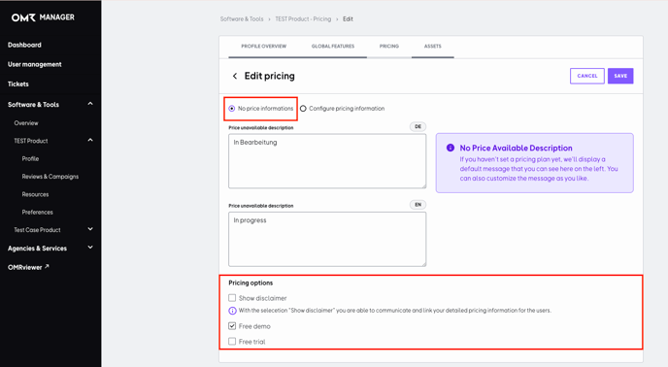Click the DE language badge
The height and width of the screenshot is (367, 668).
click(x=417, y=126)
